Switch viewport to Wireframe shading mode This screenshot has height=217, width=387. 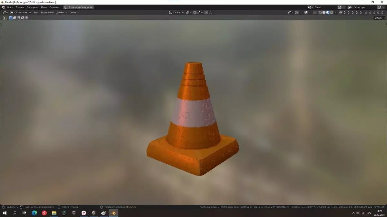click(320, 13)
